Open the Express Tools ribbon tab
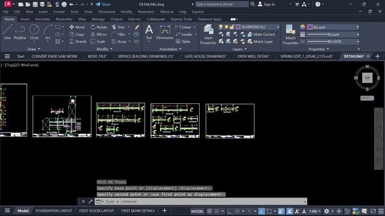This screenshot has height=216, width=385. pos(182,19)
